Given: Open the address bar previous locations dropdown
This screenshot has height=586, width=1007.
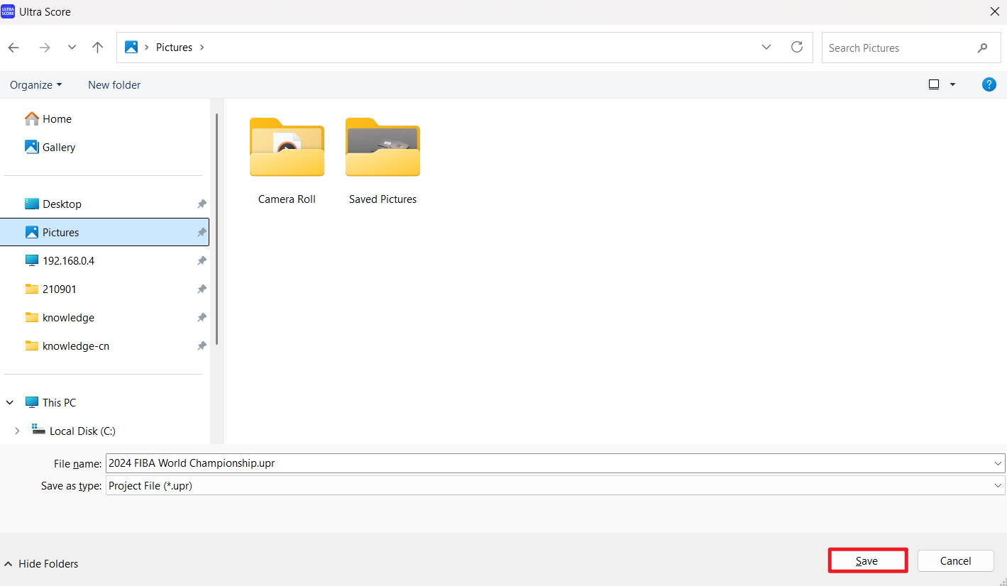Looking at the screenshot, I should coord(766,47).
